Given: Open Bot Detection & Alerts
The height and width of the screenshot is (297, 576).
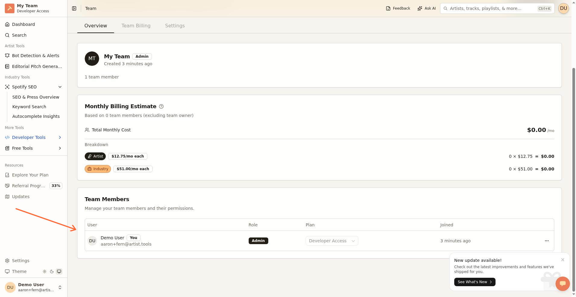Looking at the screenshot, I should pyautogui.click(x=34, y=56).
